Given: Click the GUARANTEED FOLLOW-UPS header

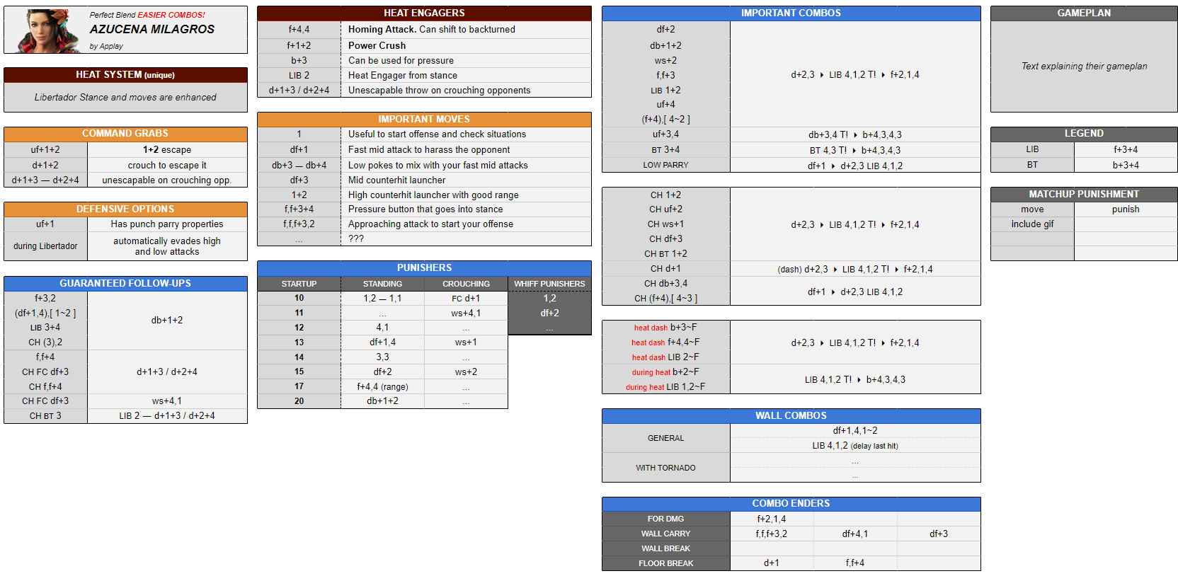Looking at the screenshot, I should [125, 283].
